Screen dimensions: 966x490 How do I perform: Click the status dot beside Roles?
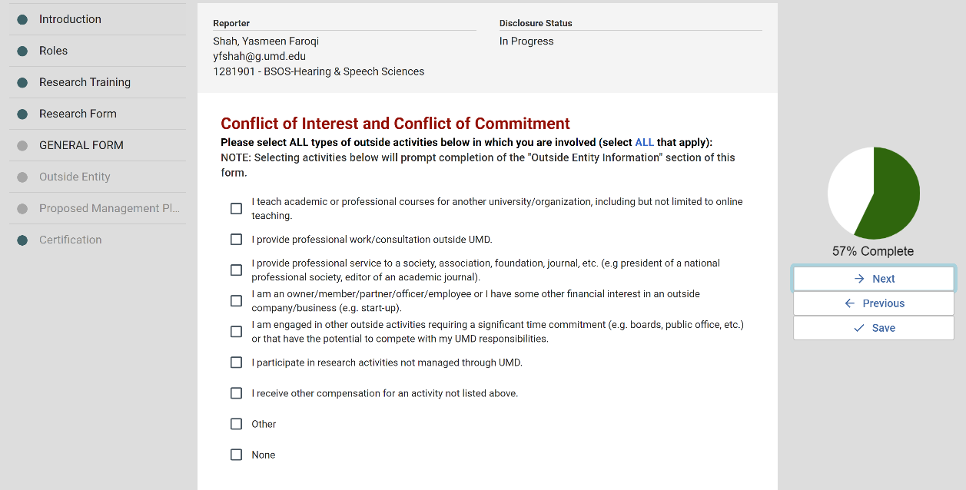coord(22,51)
